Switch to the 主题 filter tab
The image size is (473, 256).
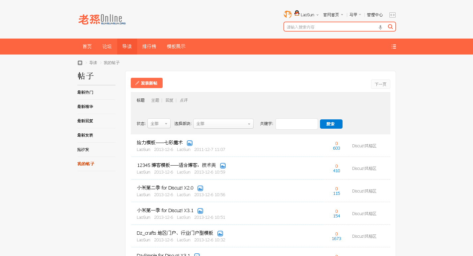155,100
